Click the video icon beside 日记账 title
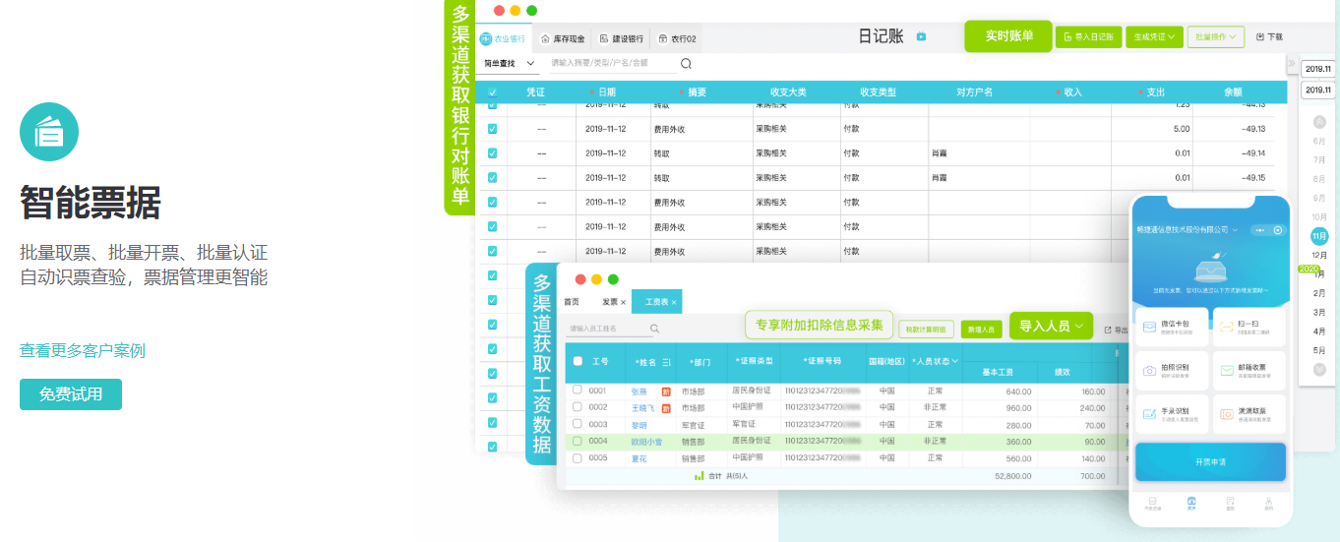This screenshot has height=542, width=1340. tap(921, 36)
